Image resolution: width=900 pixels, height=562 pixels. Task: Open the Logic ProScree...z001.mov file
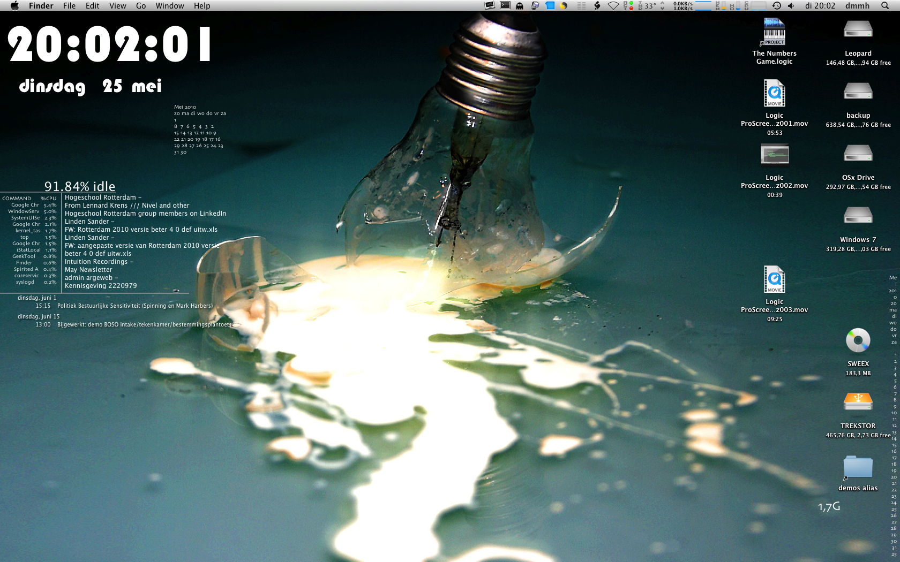tap(774, 94)
